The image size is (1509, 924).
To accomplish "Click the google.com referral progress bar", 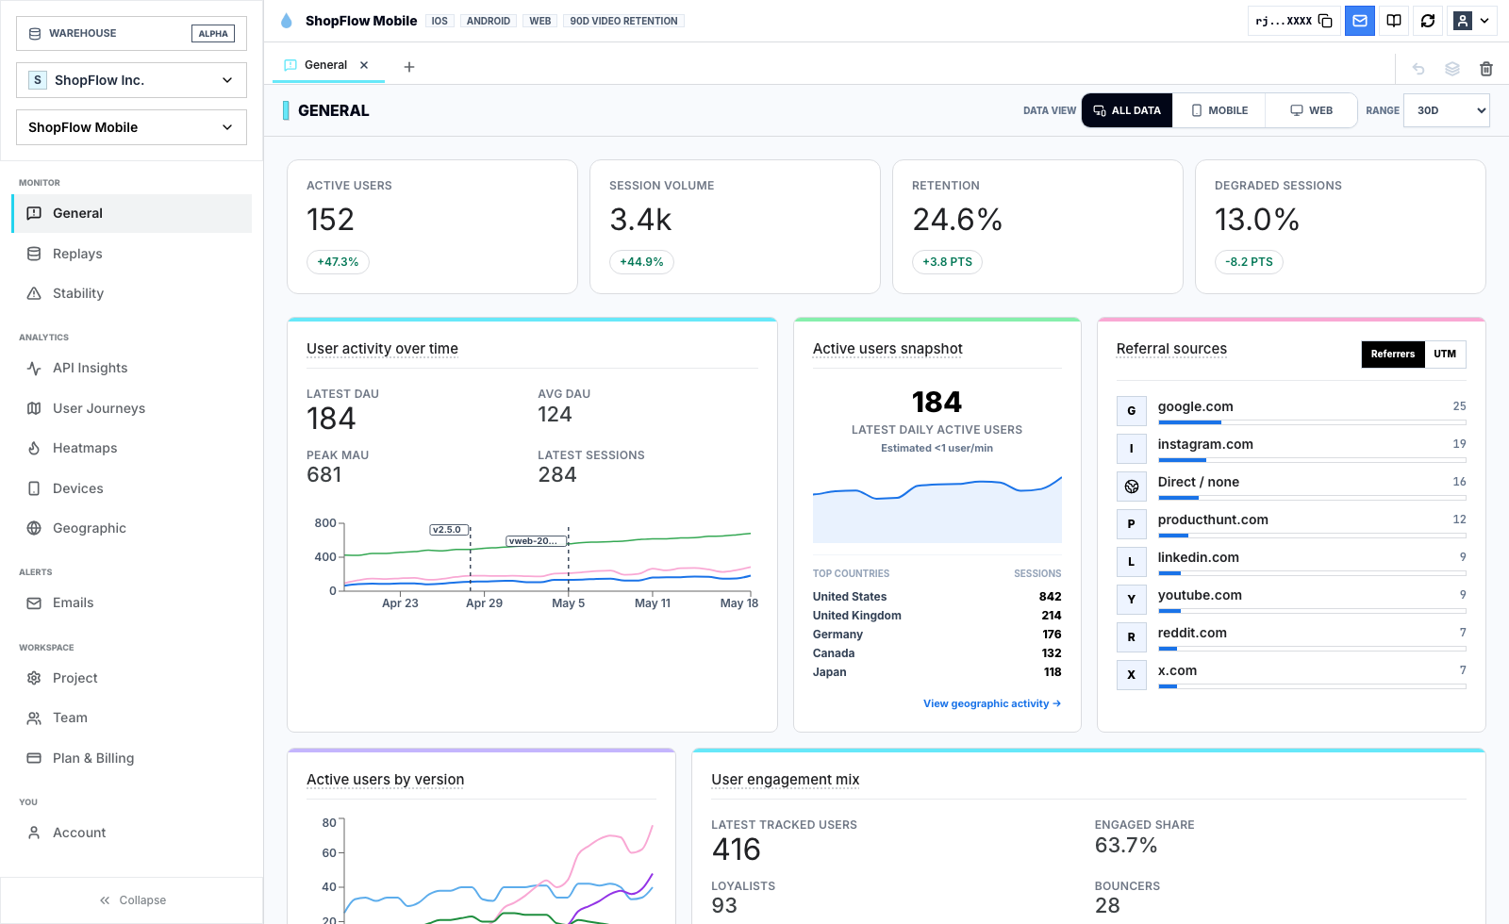I will pos(1312,422).
